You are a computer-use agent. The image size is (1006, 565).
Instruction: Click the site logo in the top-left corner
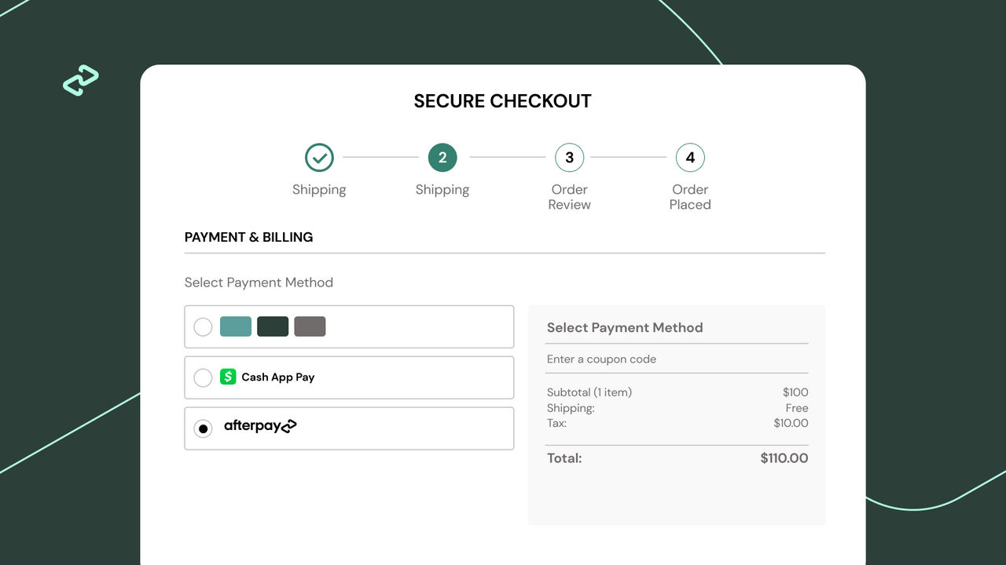tap(80, 81)
